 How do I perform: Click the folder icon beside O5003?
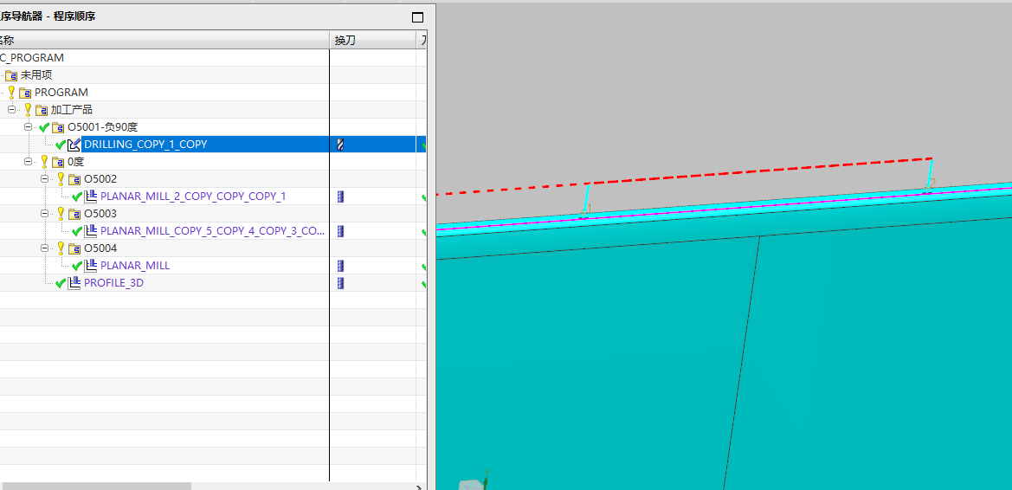pos(74,214)
